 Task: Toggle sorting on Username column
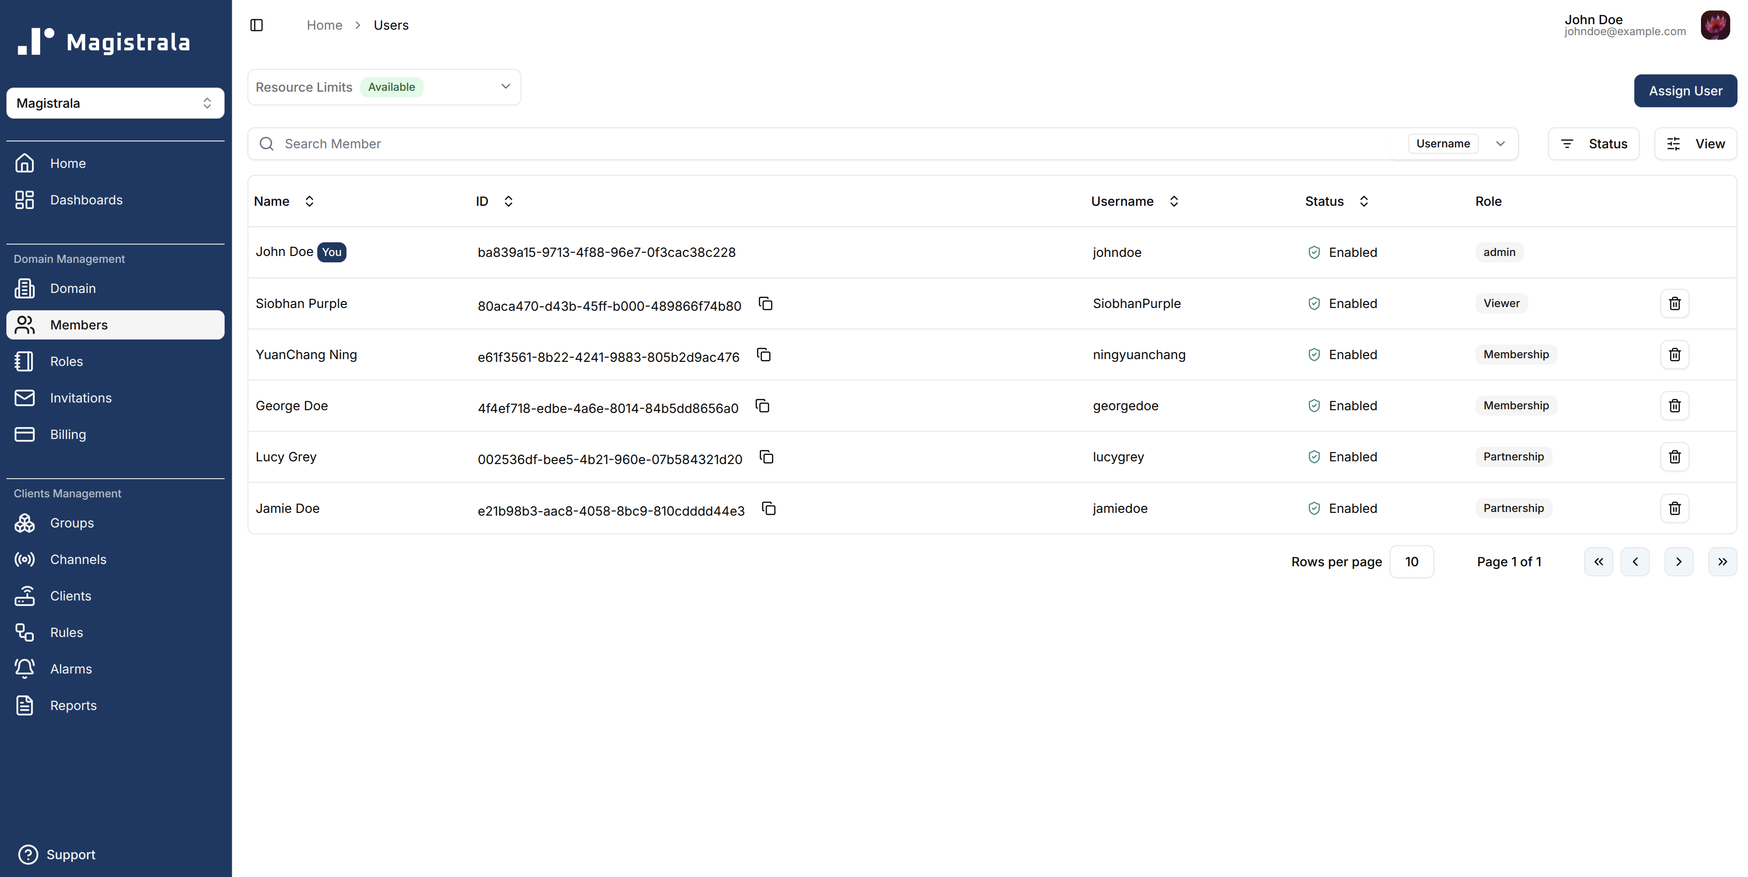pos(1174,201)
